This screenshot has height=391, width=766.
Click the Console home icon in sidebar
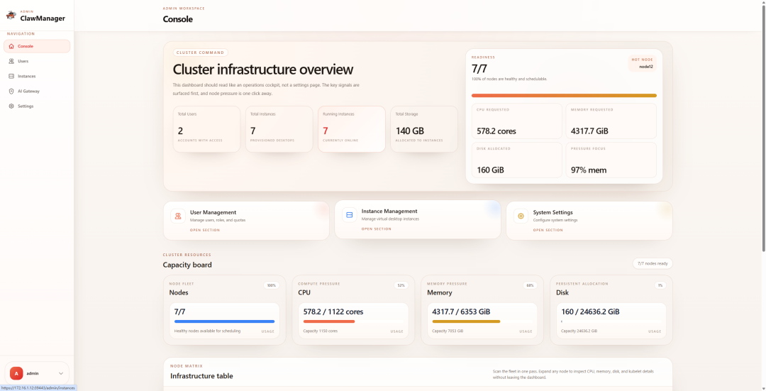(11, 46)
